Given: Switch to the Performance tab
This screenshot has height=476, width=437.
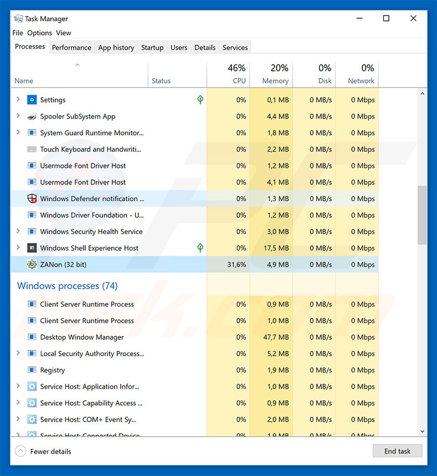Looking at the screenshot, I should click(x=71, y=48).
